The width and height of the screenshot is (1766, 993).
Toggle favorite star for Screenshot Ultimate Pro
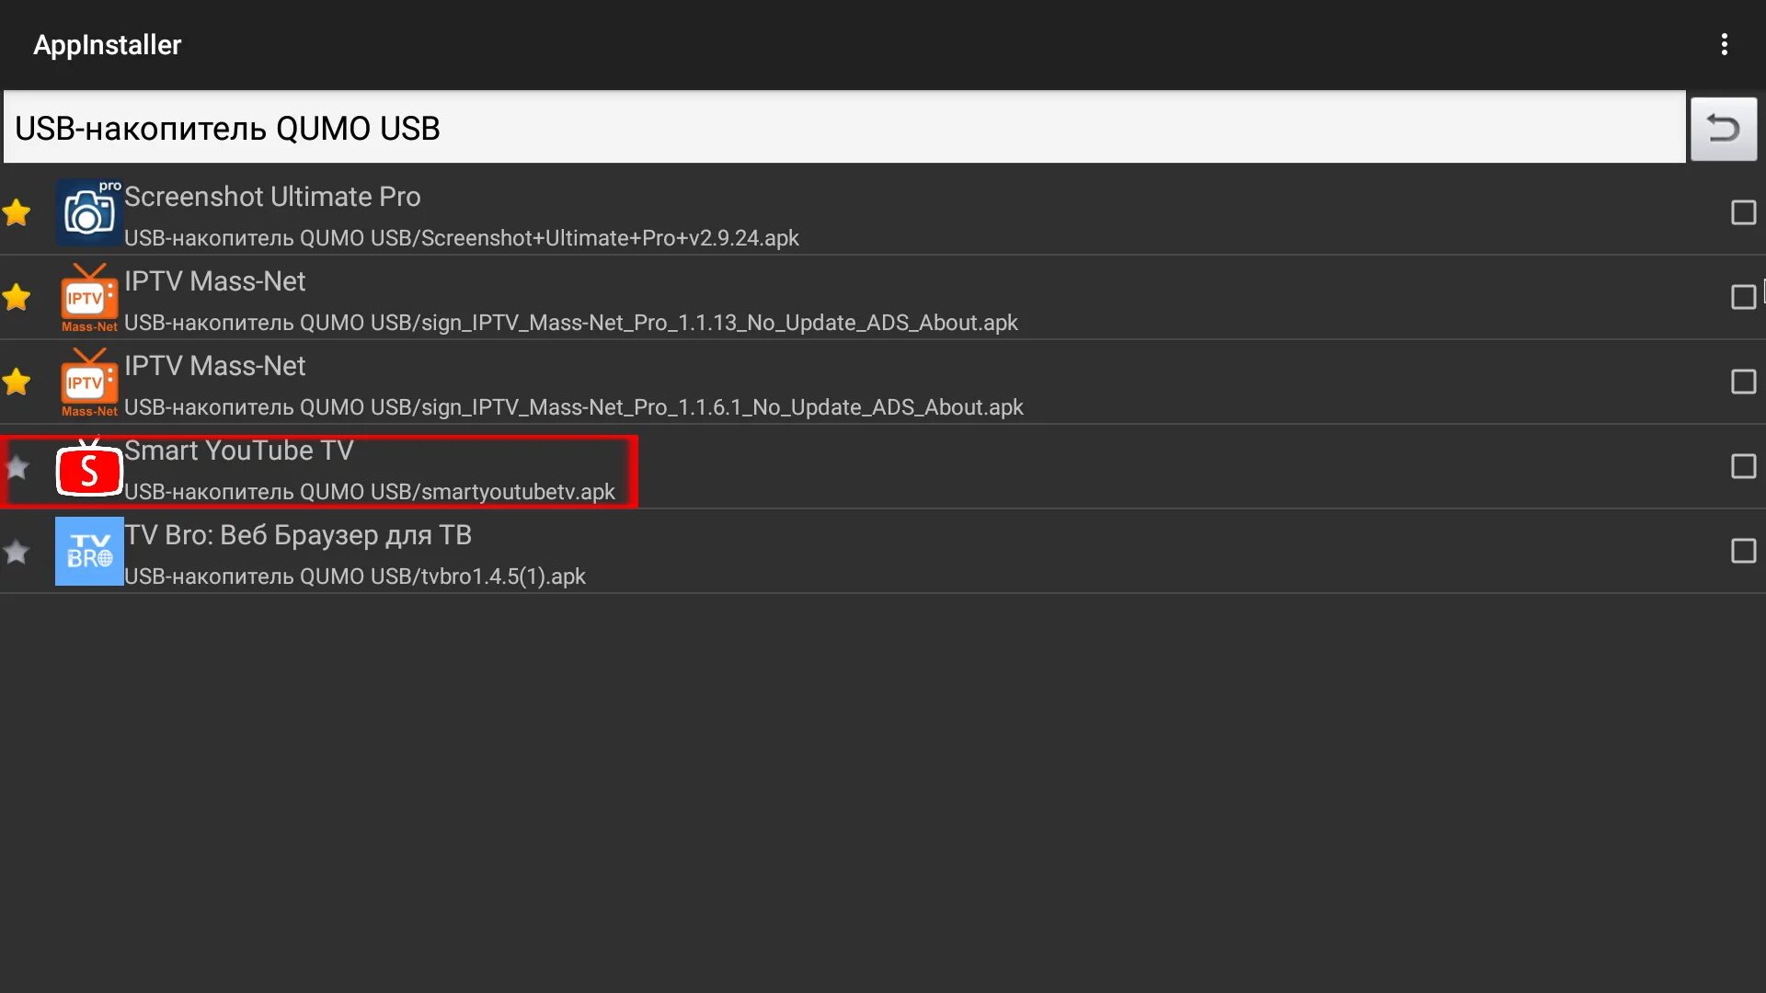17,212
